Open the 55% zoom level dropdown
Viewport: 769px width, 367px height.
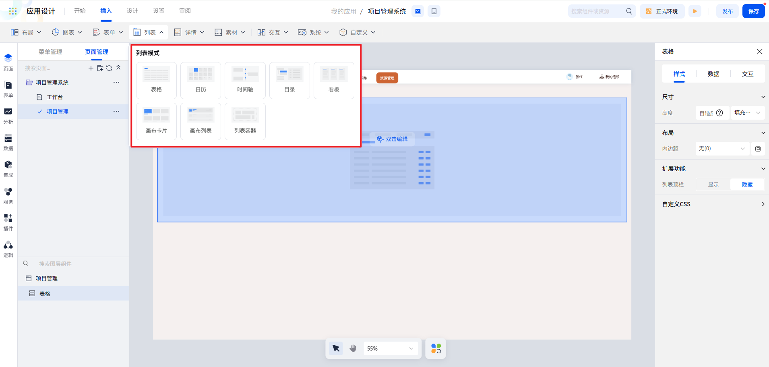[390, 348]
